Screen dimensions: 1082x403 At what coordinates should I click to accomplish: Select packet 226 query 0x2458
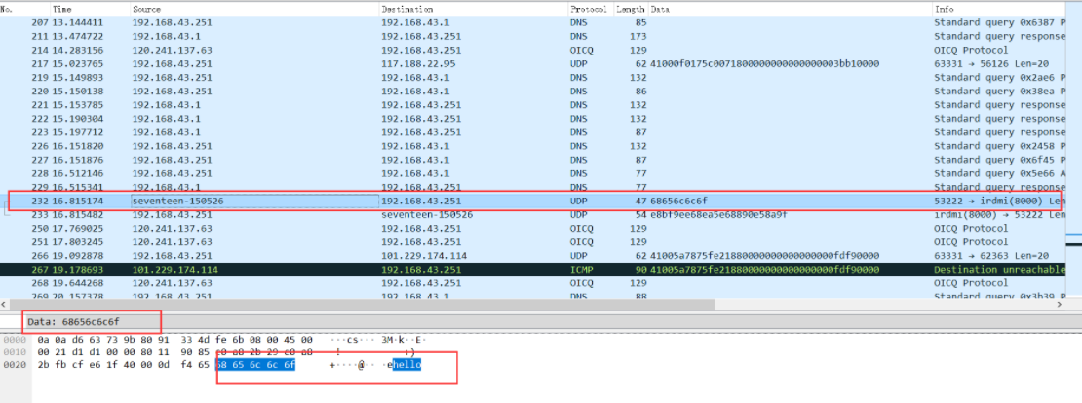tap(533, 146)
